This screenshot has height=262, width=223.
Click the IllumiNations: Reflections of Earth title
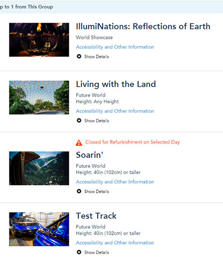pyautogui.click(x=143, y=26)
